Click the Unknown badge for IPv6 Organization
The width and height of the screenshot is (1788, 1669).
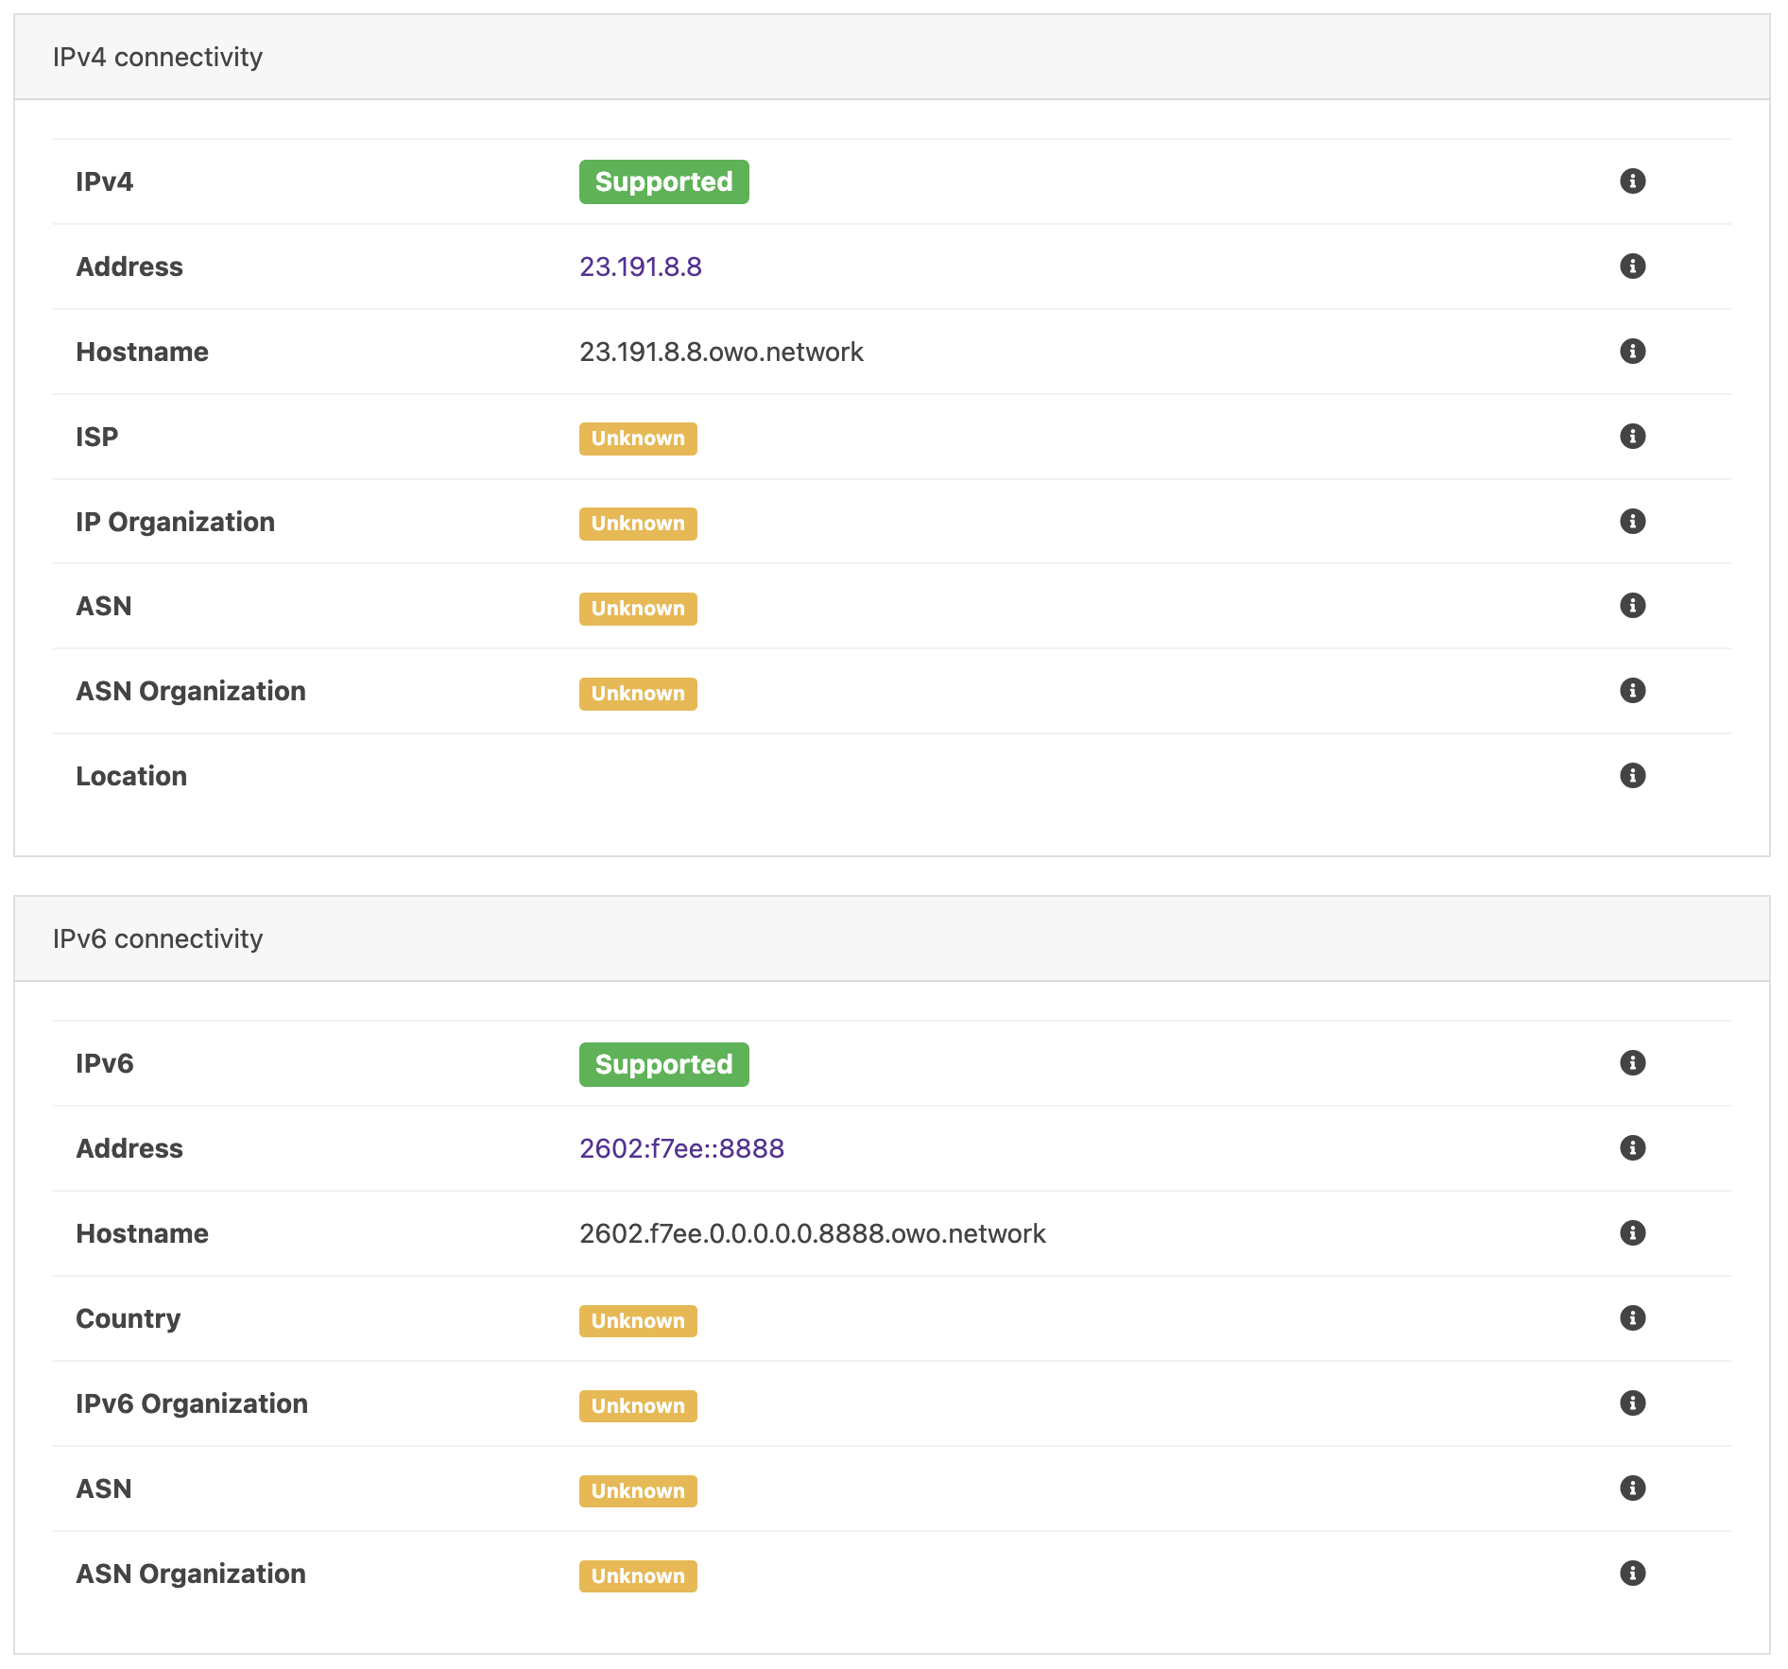pyautogui.click(x=638, y=1406)
